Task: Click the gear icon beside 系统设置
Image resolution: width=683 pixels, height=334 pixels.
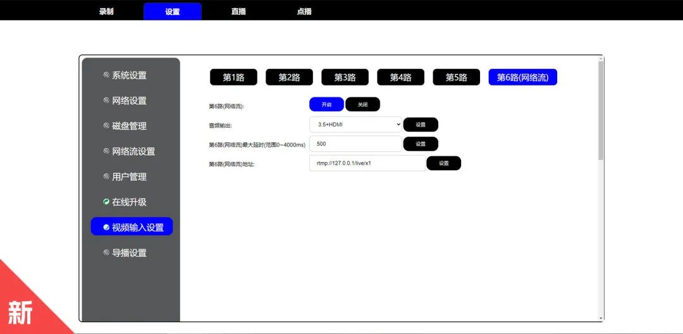Action: click(x=106, y=75)
